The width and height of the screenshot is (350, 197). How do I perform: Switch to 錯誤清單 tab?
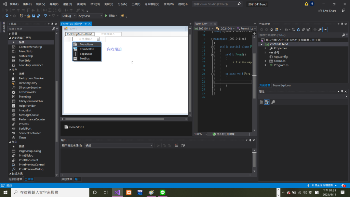[x=67, y=179]
